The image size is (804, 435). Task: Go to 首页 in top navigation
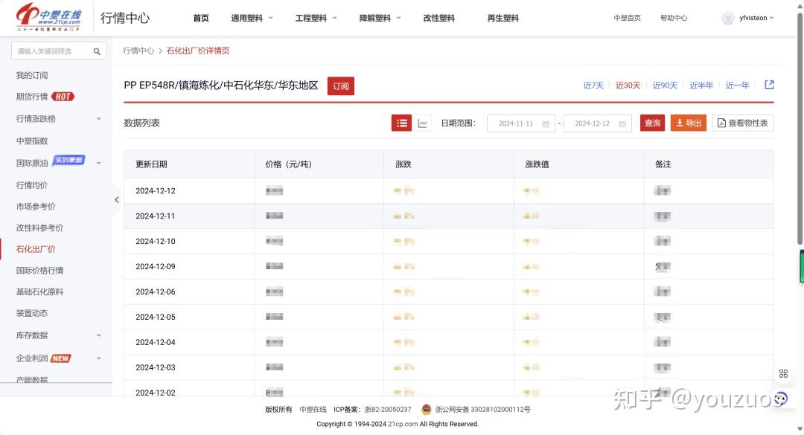point(201,18)
